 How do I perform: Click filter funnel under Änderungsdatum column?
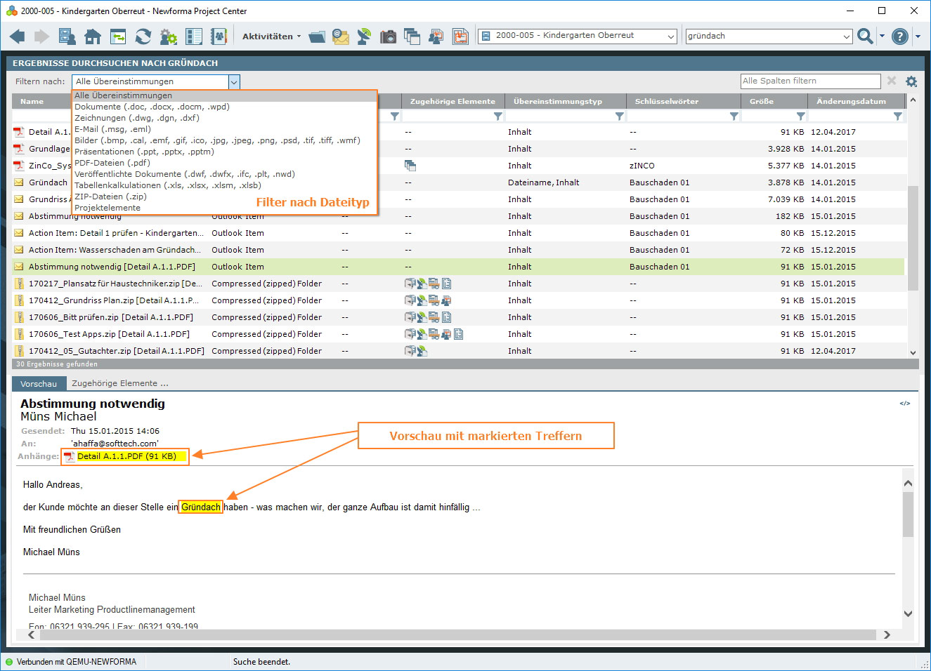(898, 117)
